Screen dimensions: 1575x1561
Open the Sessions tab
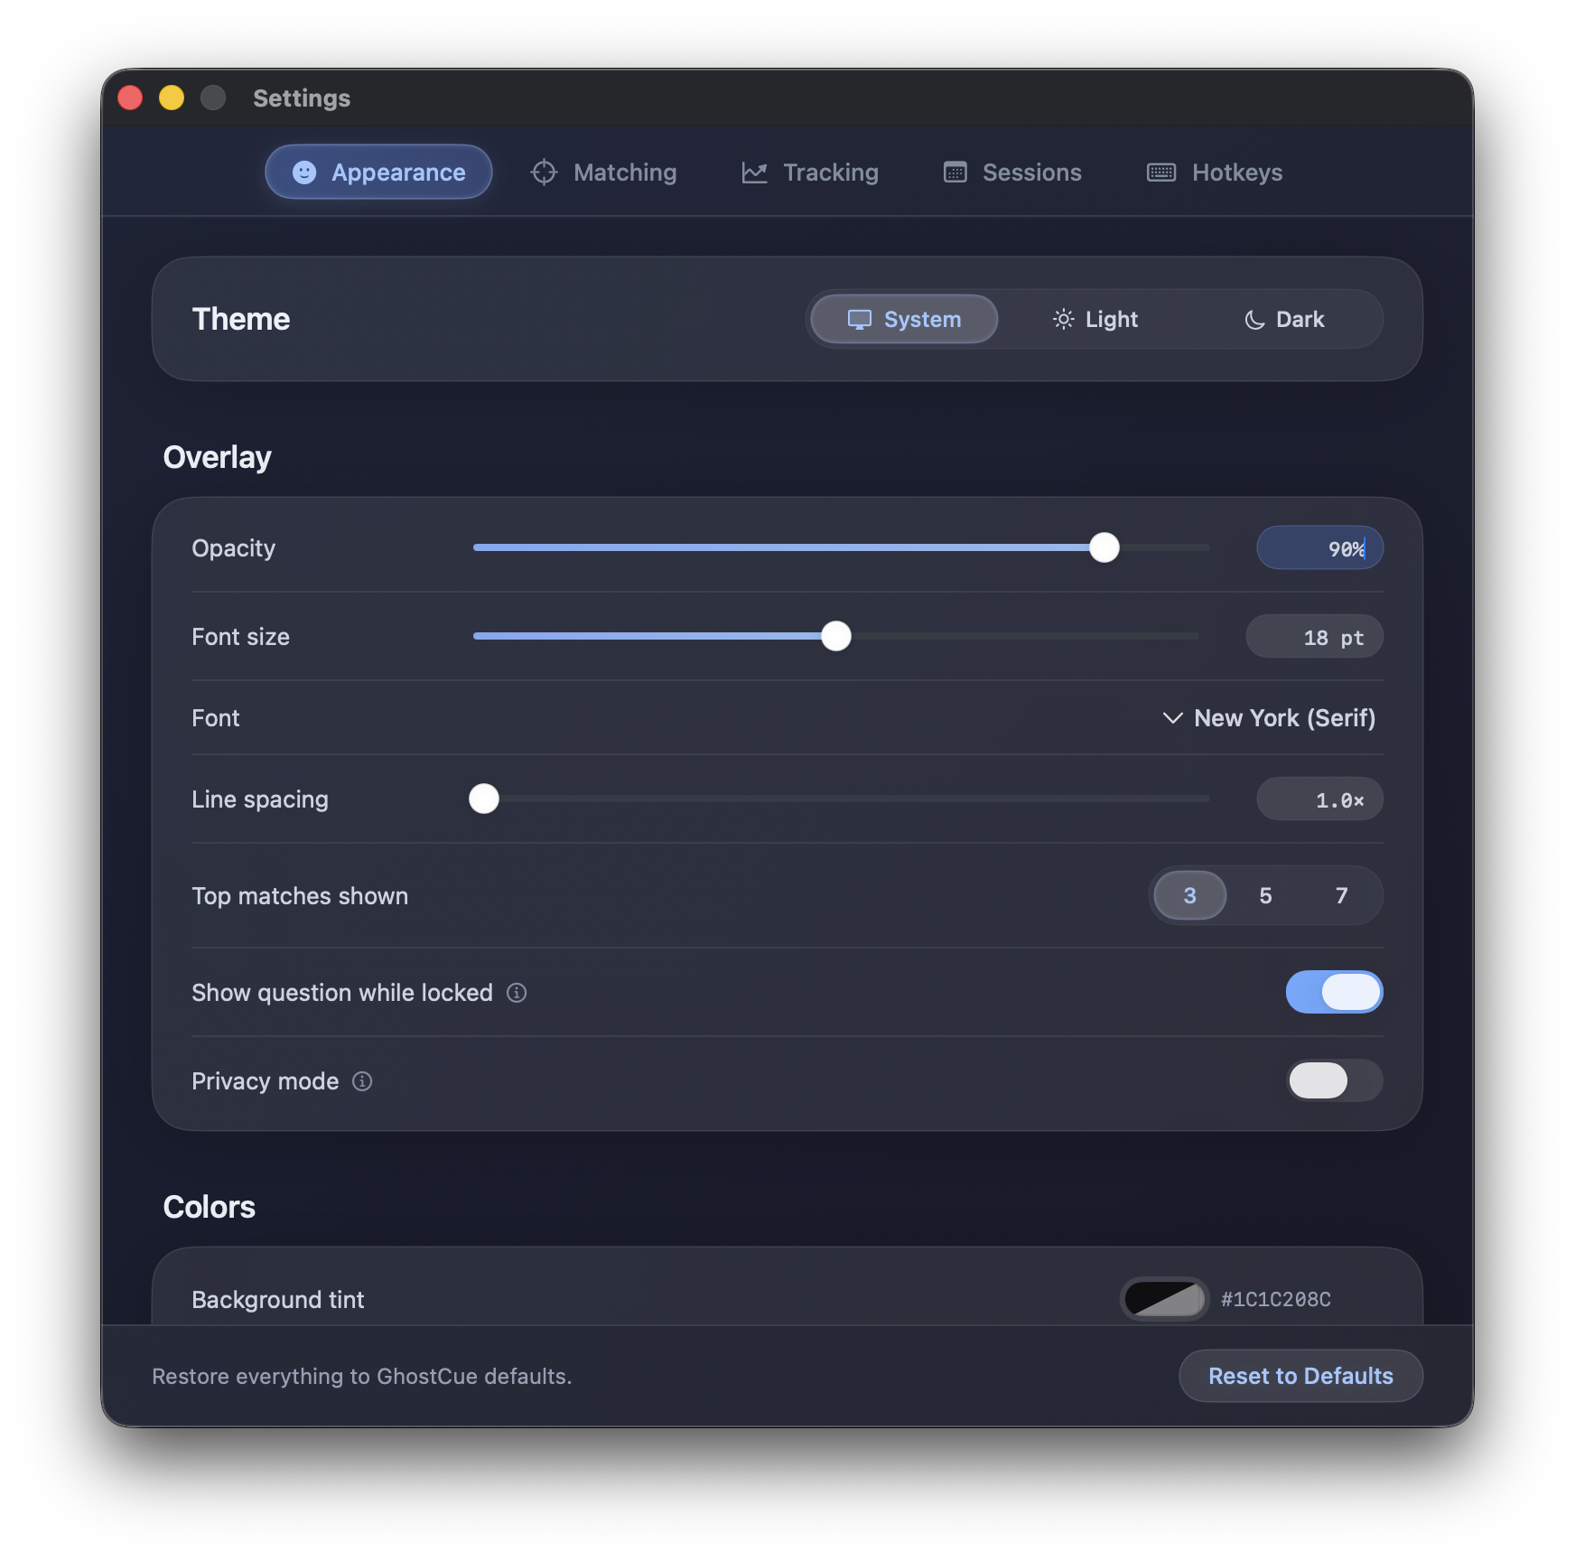(x=1012, y=172)
